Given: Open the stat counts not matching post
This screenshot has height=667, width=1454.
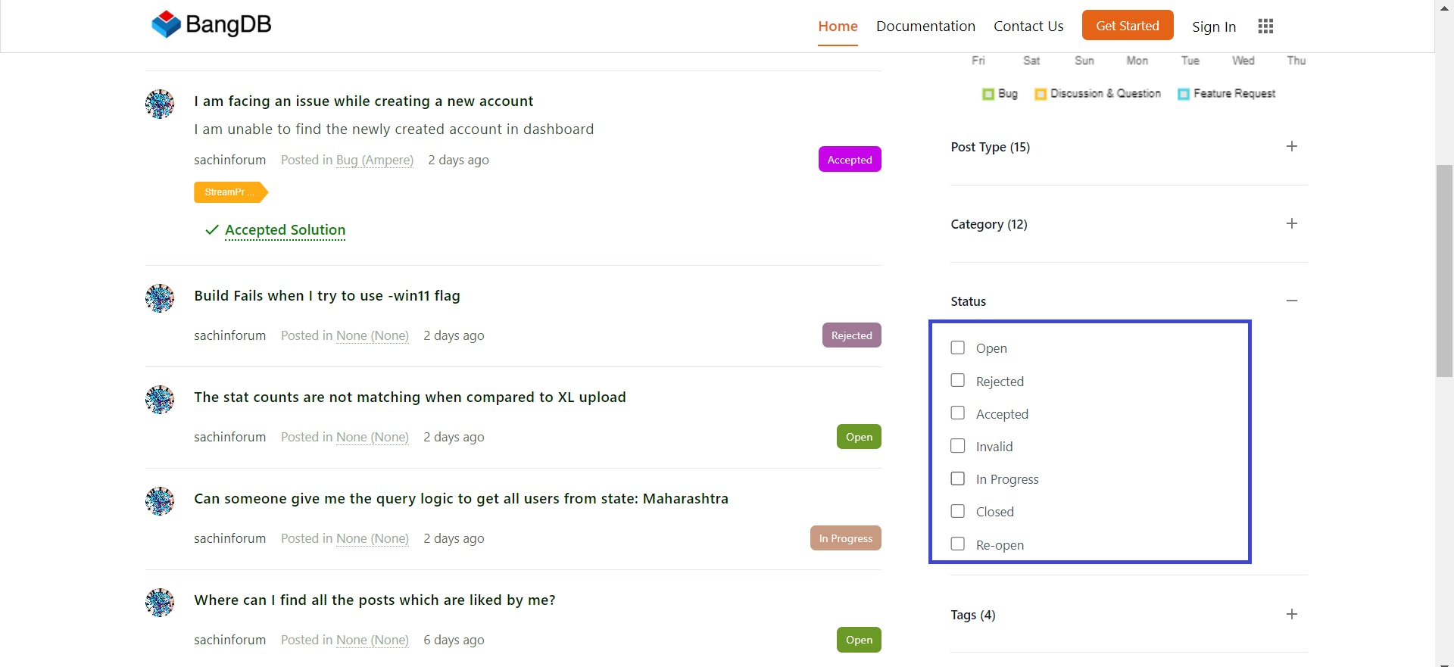Looking at the screenshot, I should 410,397.
